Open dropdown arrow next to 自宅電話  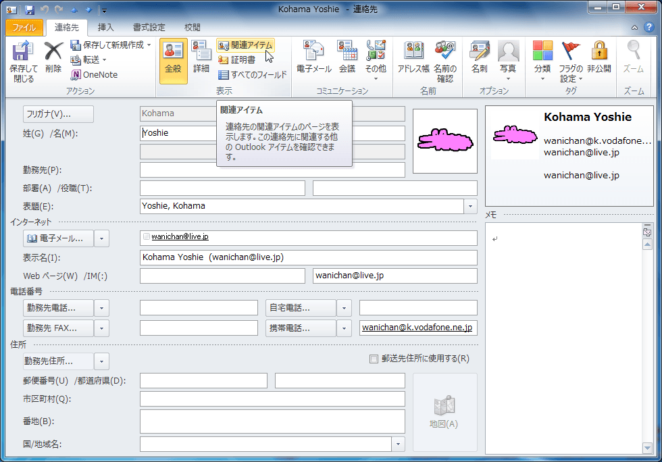(344, 308)
